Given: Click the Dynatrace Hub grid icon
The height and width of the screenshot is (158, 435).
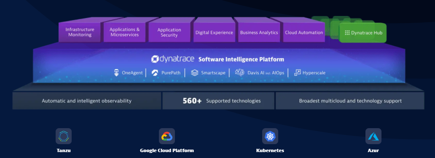Looking at the screenshot, I should click(347, 33).
